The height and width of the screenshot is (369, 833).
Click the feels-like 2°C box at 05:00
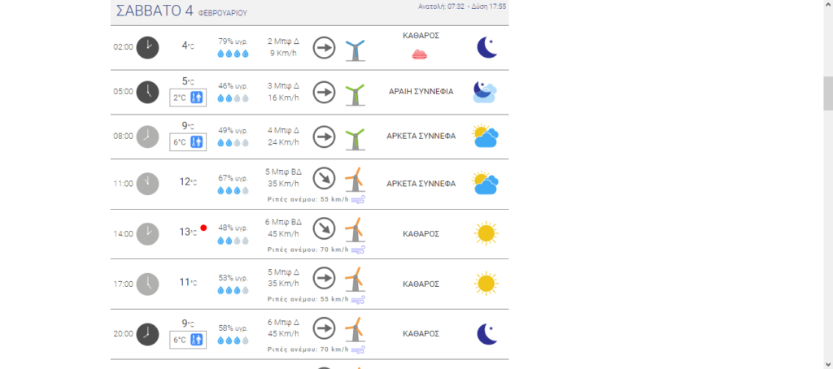(x=188, y=98)
